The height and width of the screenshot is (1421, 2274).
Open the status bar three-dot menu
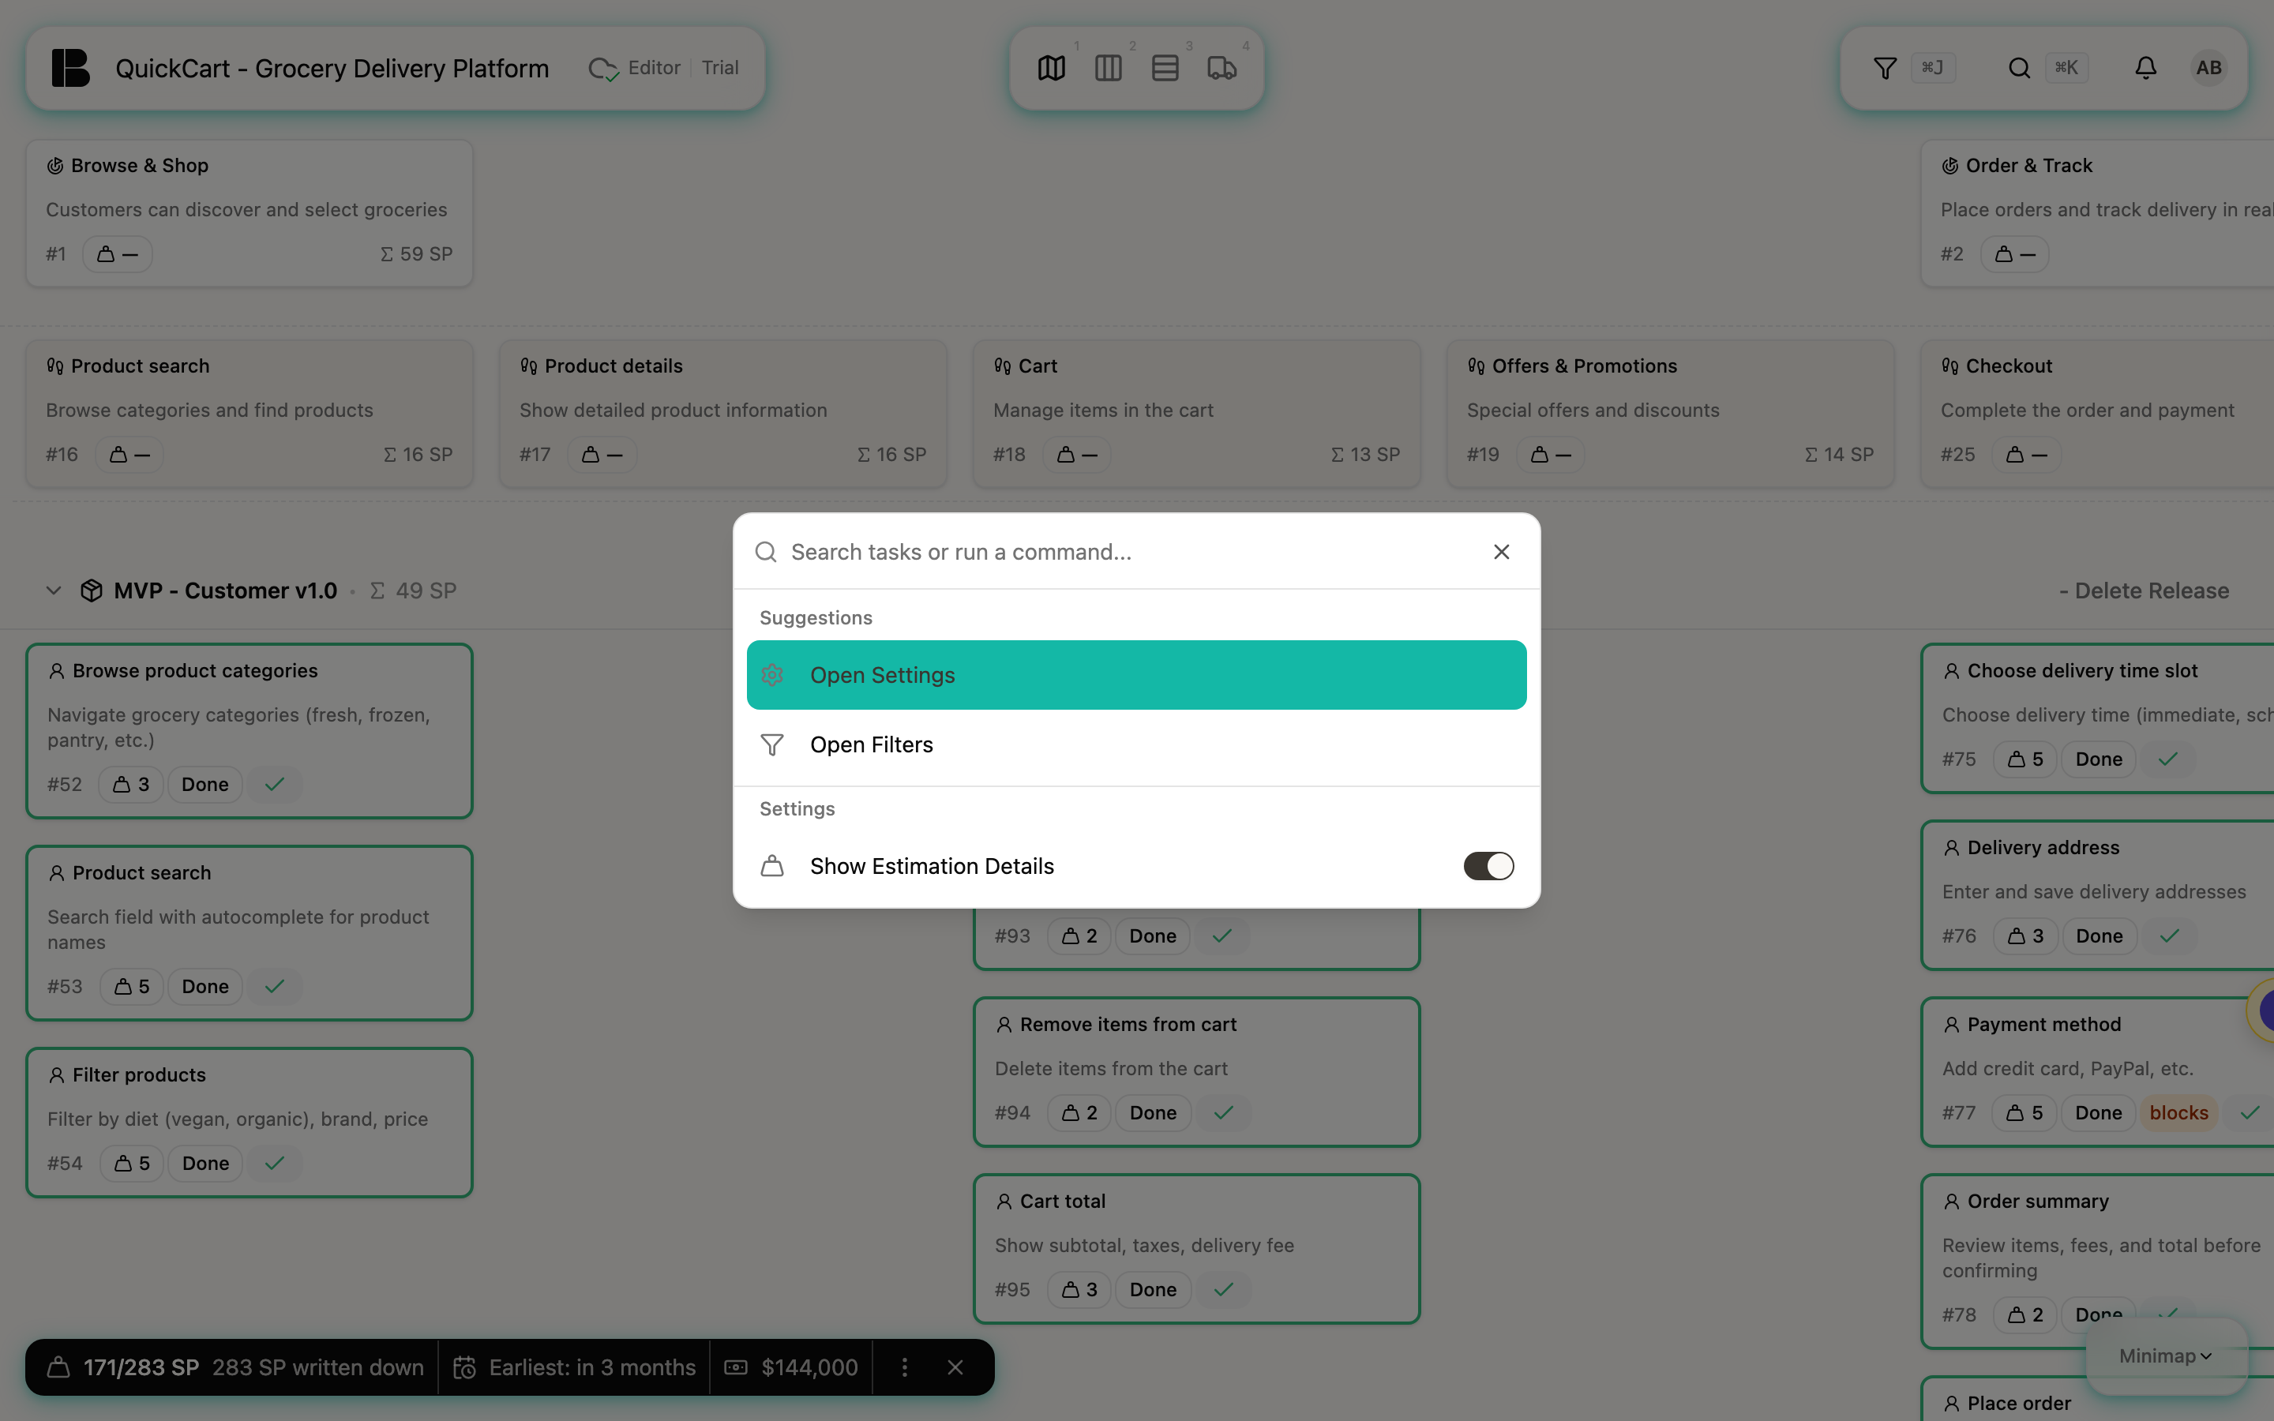coord(904,1367)
